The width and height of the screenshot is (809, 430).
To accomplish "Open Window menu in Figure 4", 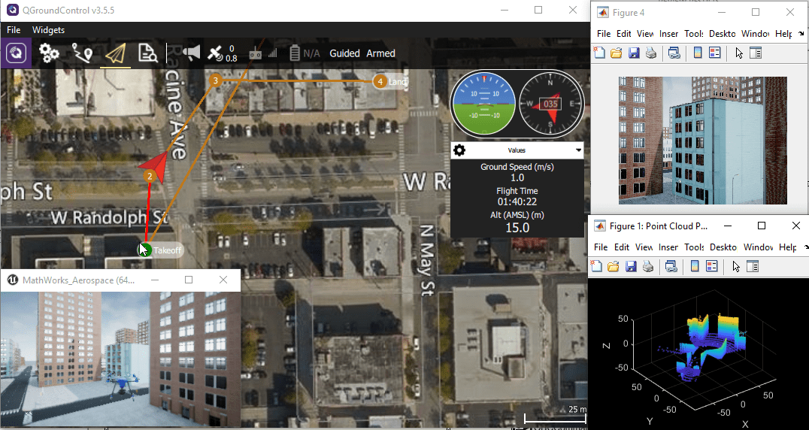I will point(755,34).
